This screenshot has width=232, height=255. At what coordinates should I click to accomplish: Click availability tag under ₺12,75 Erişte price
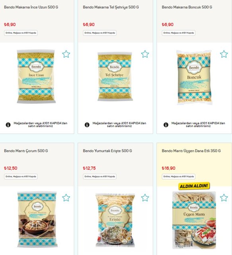(99, 177)
